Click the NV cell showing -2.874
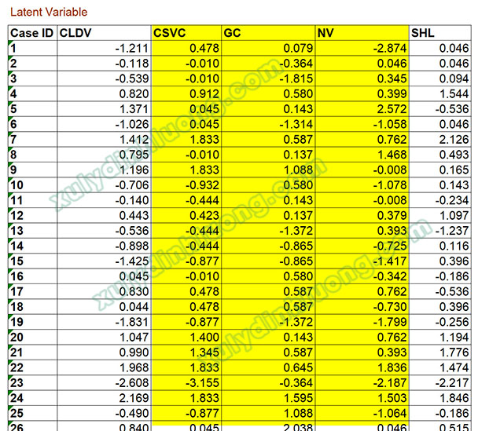The width and height of the screenshot is (478, 431). pos(361,48)
